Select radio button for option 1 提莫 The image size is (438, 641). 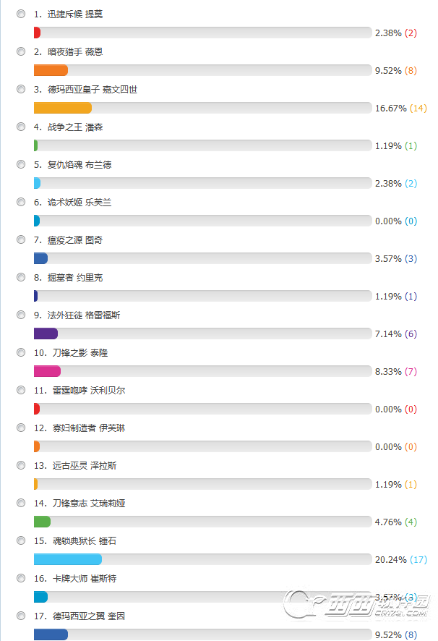click(x=21, y=14)
